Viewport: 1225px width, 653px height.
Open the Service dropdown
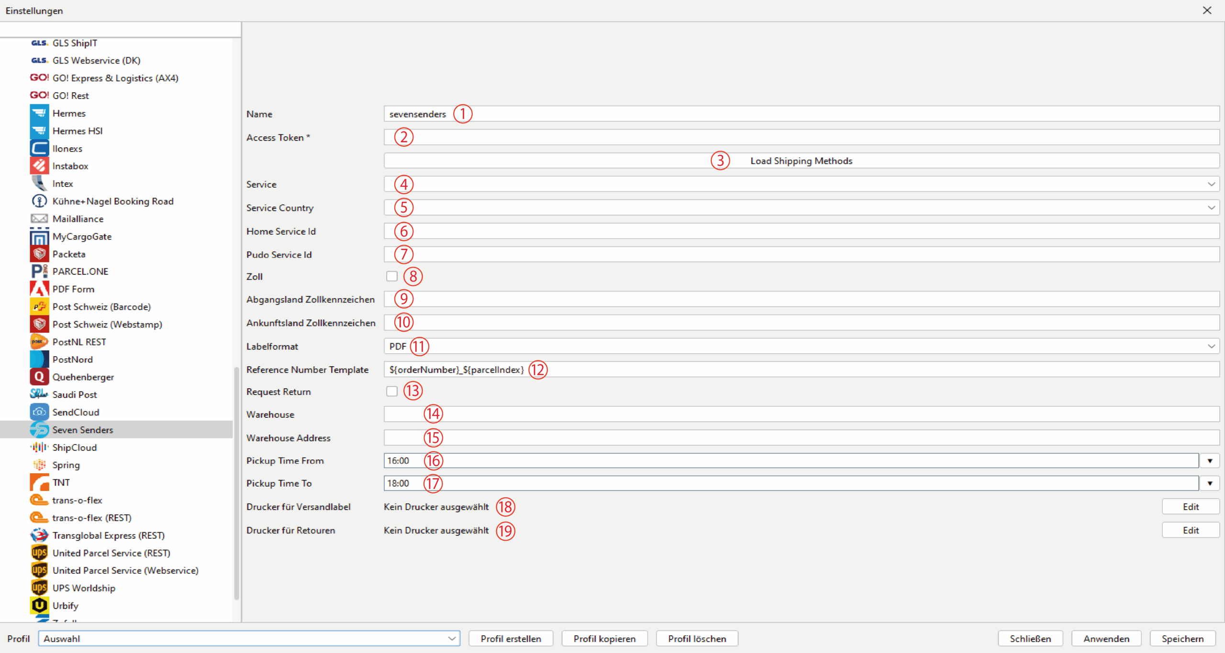point(802,184)
